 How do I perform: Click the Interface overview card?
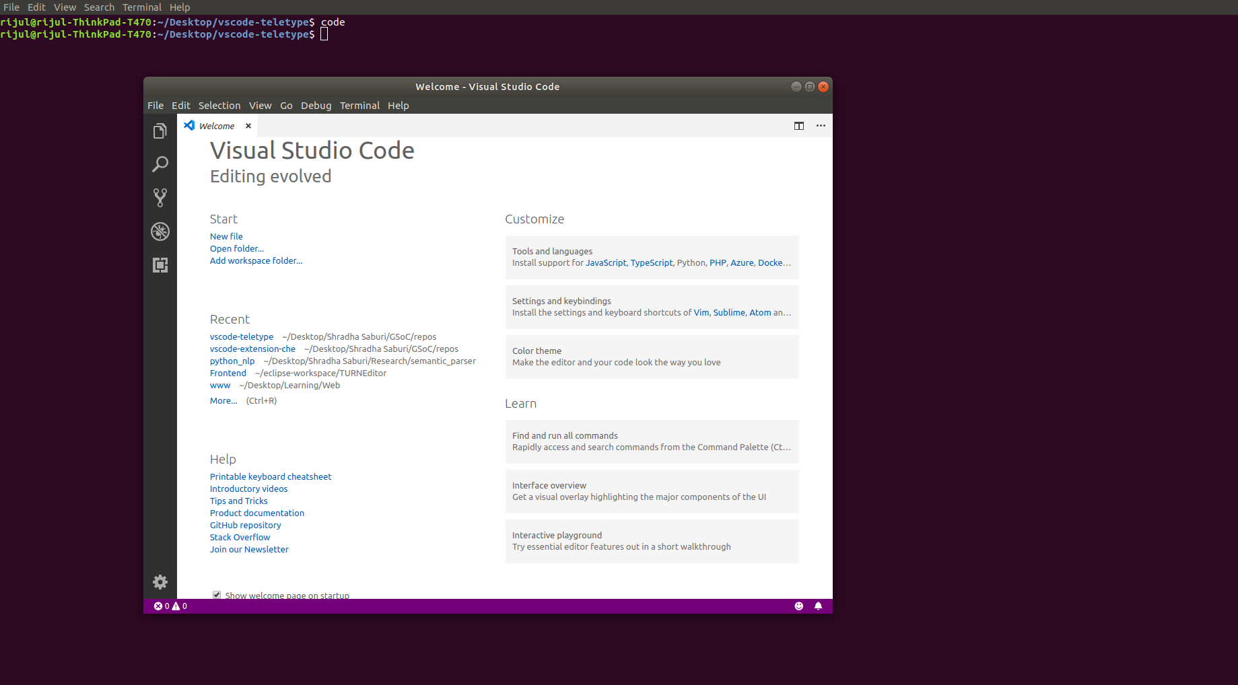coord(652,491)
